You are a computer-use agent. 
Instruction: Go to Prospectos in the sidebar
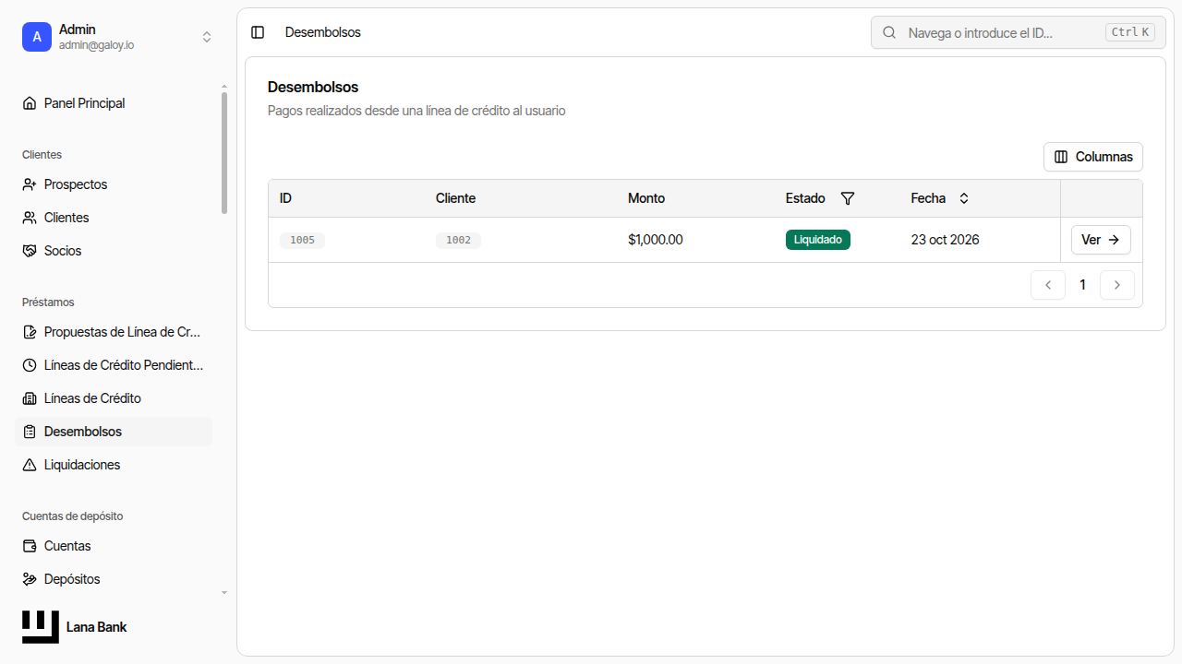pyautogui.click(x=114, y=184)
